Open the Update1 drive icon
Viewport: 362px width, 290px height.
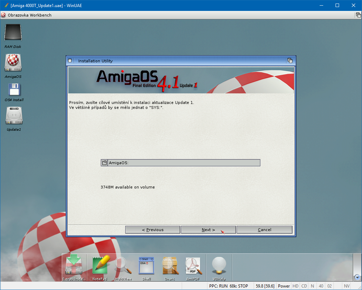click(x=14, y=116)
